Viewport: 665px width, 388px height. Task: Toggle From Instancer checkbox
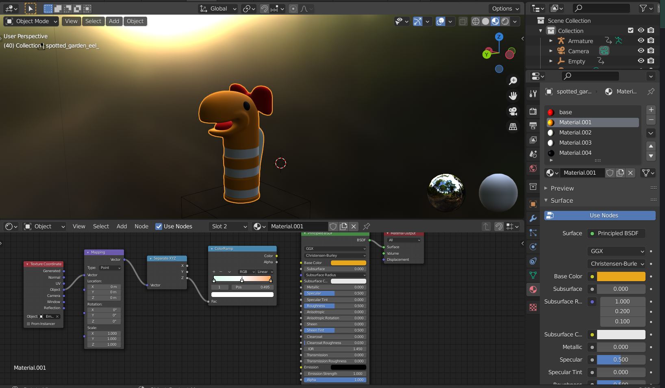(x=28, y=324)
